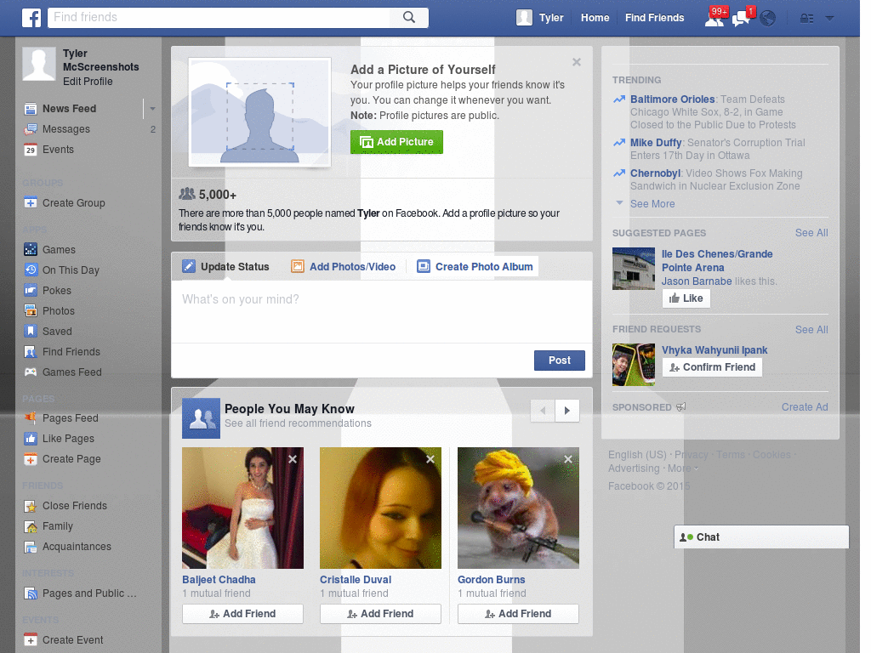Click the Games sidebar icon

[31, 250]
